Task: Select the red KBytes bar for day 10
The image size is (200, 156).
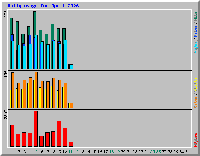Action: [65, 137]
